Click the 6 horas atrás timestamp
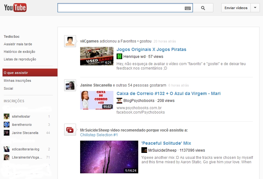 click(x=178, y=85)
